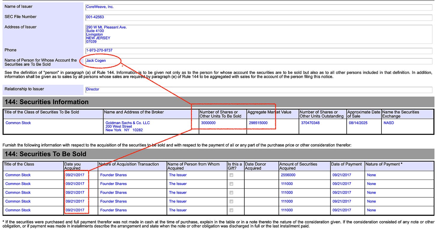Screen dimensions: 437x230
Task: Click the aggregate market value 298515000
Action: 258,123
